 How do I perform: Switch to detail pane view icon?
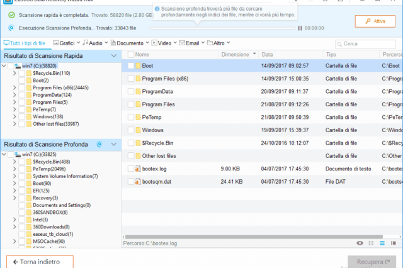(x=393, y=243)
